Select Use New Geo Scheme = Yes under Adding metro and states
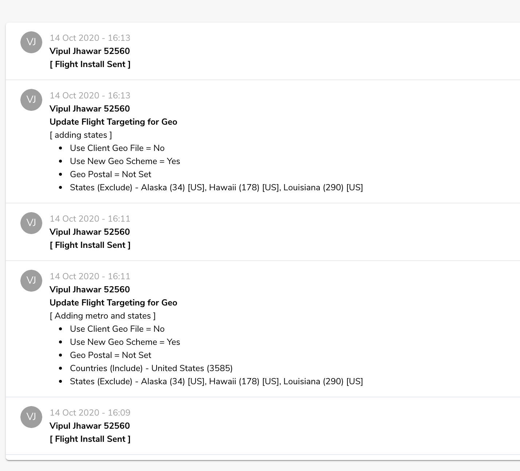The image size is (520, 471). [x=125, y=342]
